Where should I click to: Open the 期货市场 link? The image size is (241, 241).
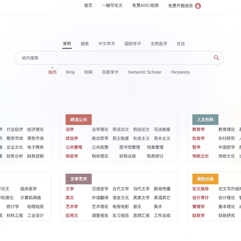click(x=15, y=138)
